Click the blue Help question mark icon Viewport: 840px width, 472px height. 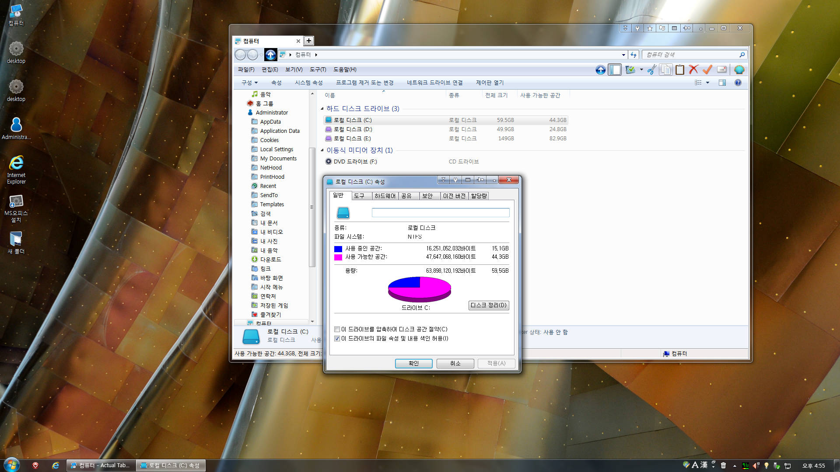pyautogui.click(x=738, y=83)
